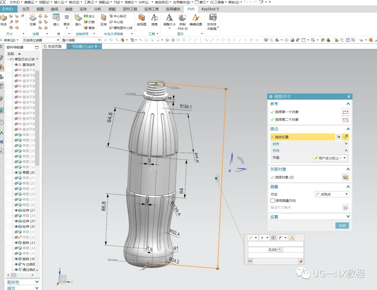Click the 关闭 button in dialog
This screenshot has height=290, width=377.
point(342,225)
